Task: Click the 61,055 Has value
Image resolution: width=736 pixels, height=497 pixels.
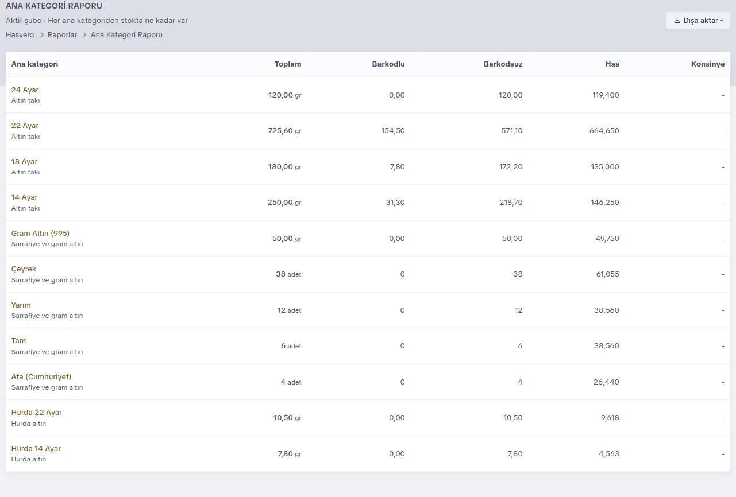Action: [608, 274]
